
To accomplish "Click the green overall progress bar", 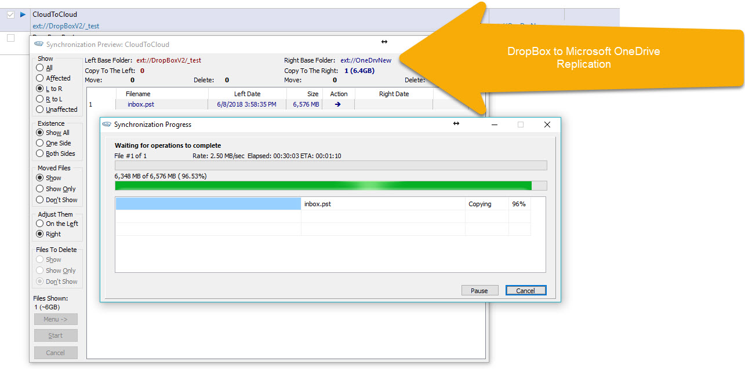I will pos(331,186).
